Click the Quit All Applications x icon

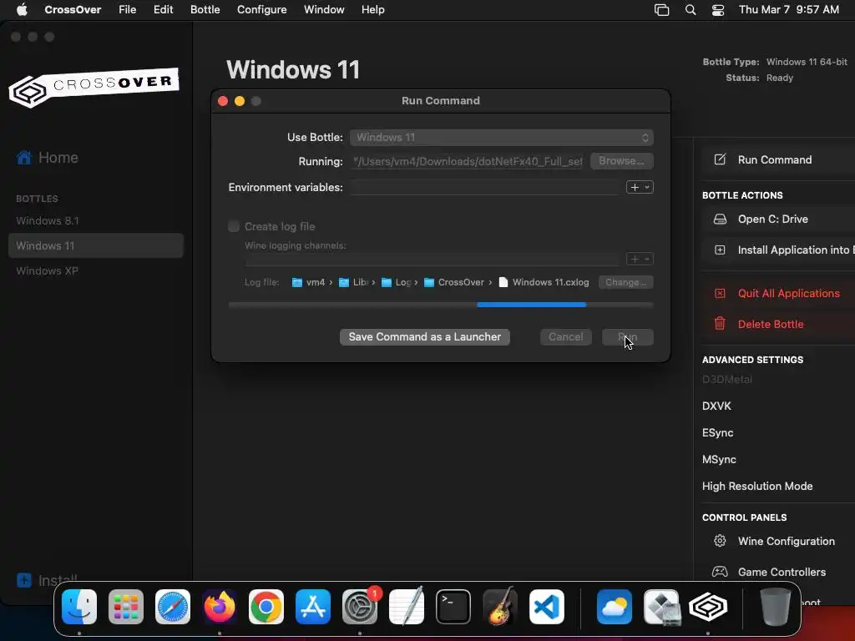click(x=720, y=293)
